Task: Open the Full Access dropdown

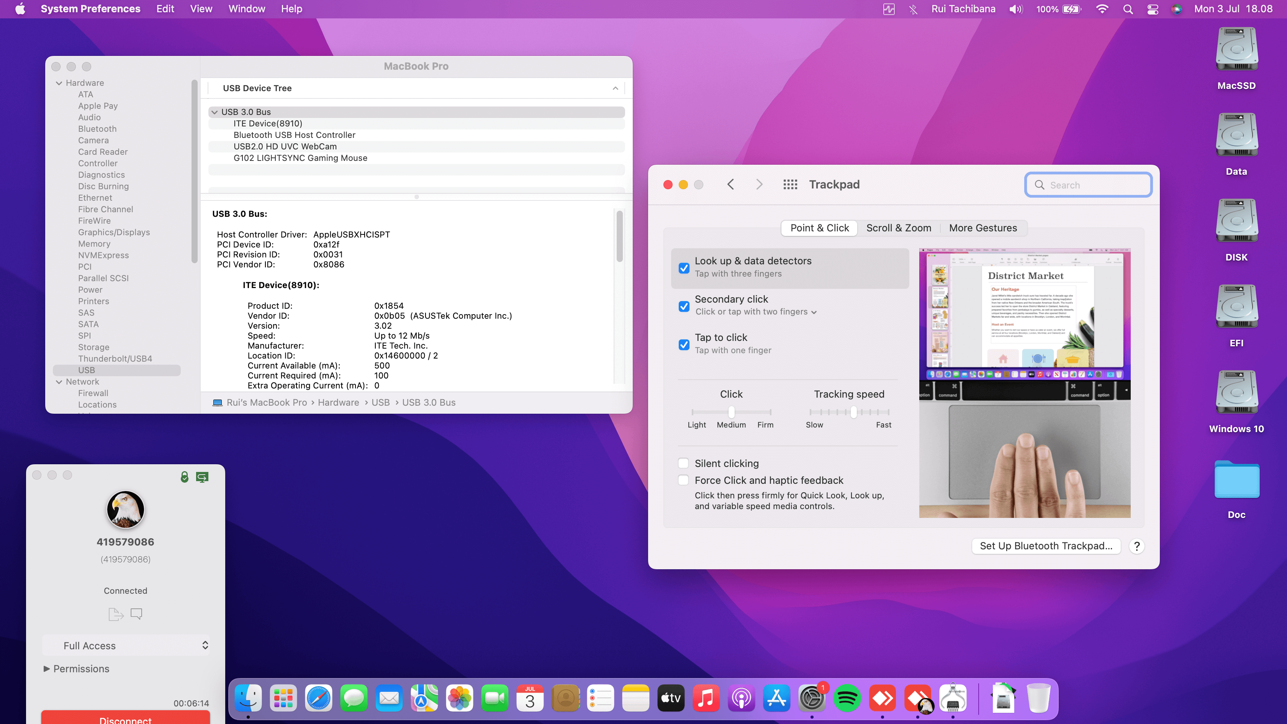Action: (x=126, y=645)
